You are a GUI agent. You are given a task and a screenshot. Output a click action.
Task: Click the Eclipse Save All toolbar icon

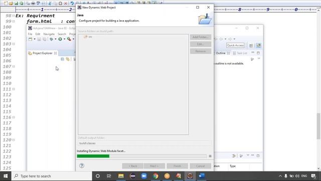(x=45, y=39)
